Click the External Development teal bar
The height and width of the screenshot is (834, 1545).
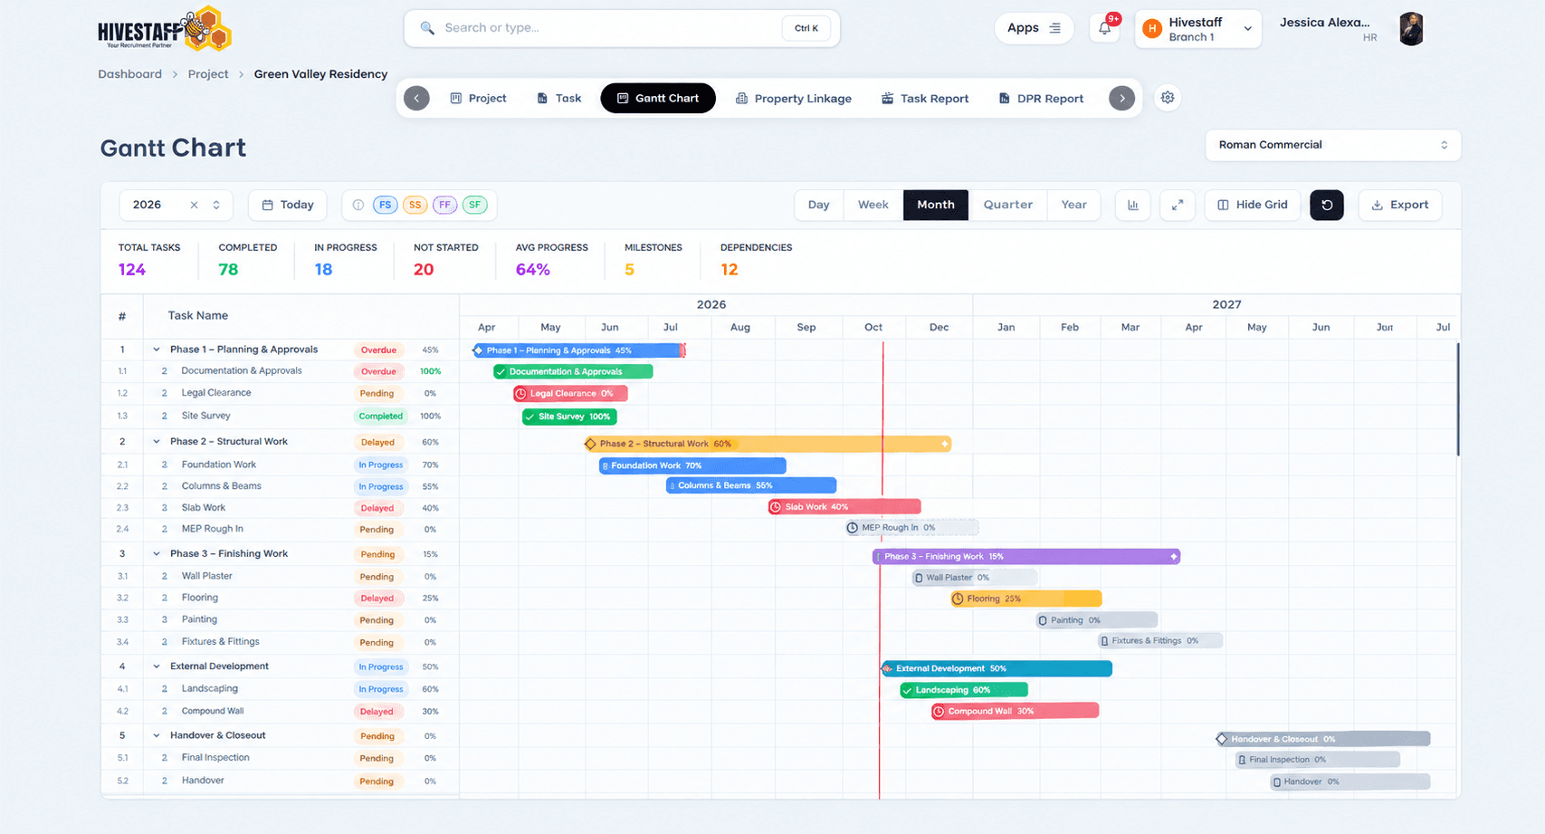click(997, 668)
